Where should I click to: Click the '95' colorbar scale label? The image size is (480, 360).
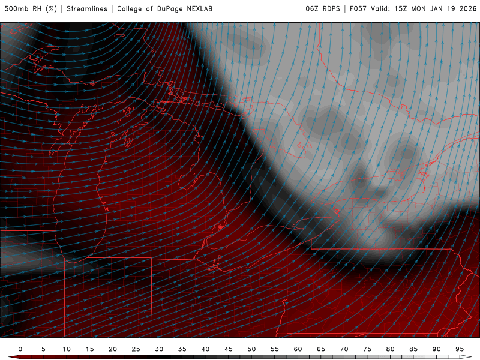click(460, 349)
